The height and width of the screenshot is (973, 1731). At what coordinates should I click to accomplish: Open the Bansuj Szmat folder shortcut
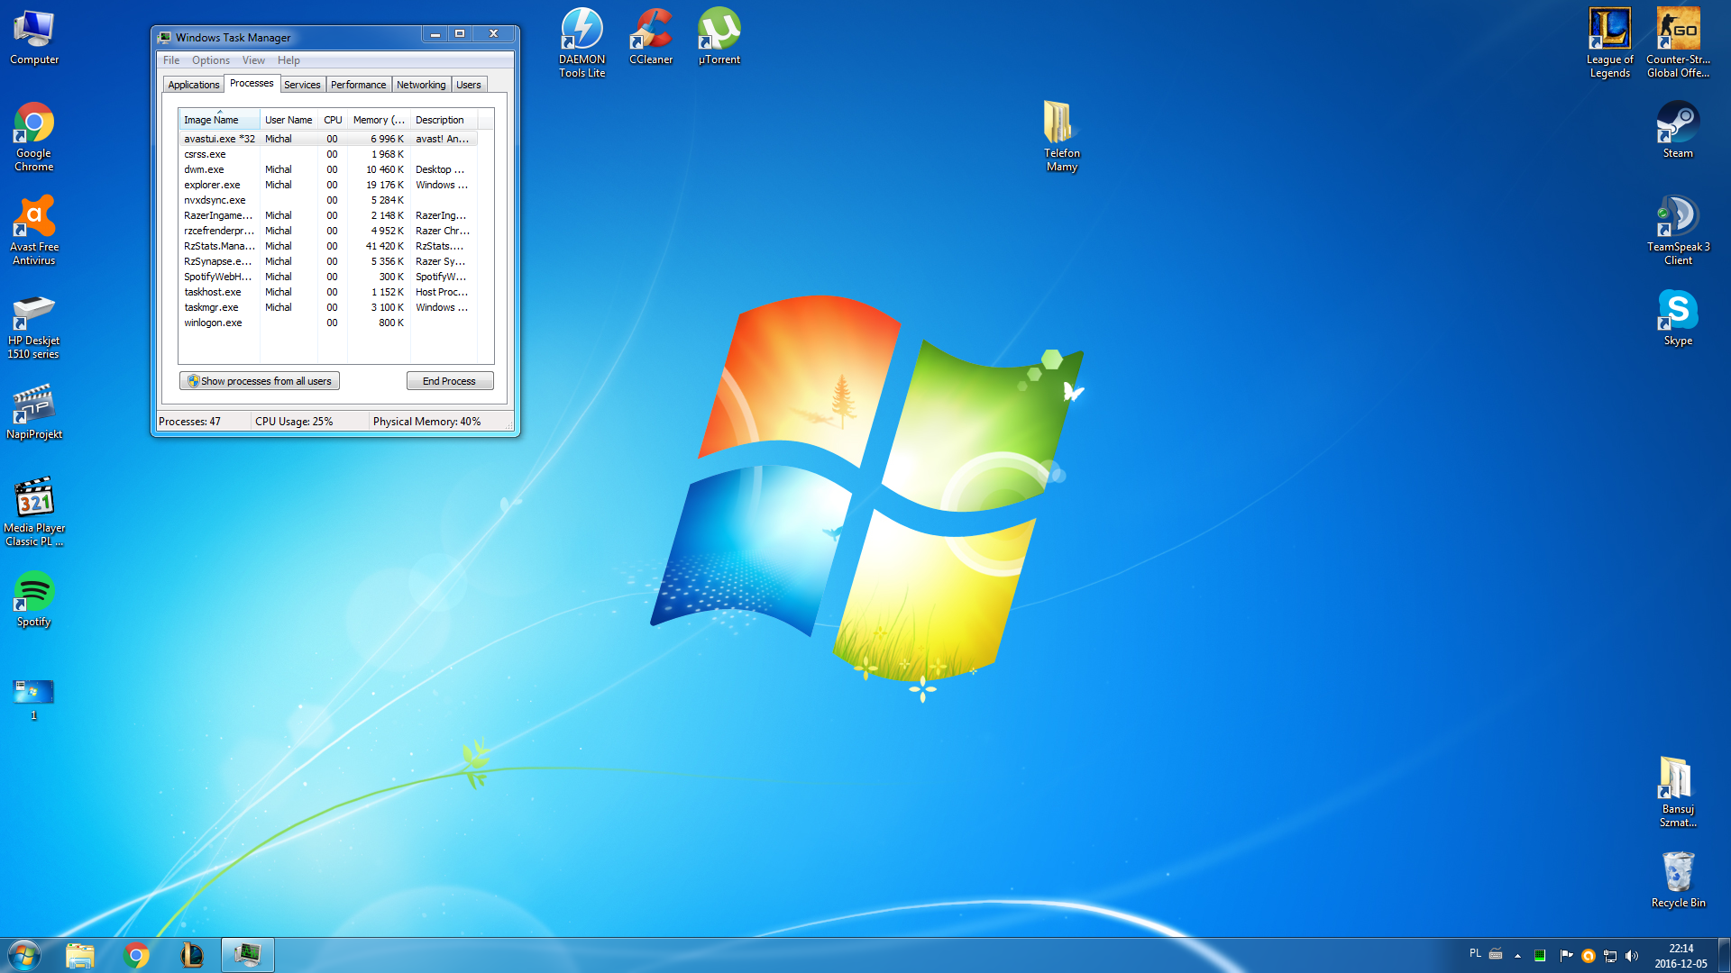pyautogui.click(x=1679, y=793)
